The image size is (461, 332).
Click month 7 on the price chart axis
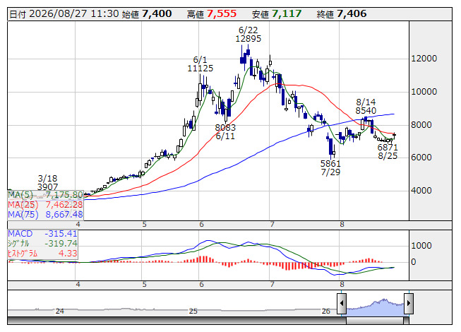(x=273, y=225)
